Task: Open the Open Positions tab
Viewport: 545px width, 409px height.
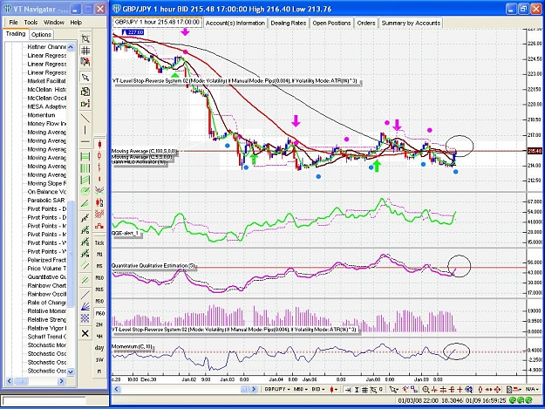Action: pos(331,23)
